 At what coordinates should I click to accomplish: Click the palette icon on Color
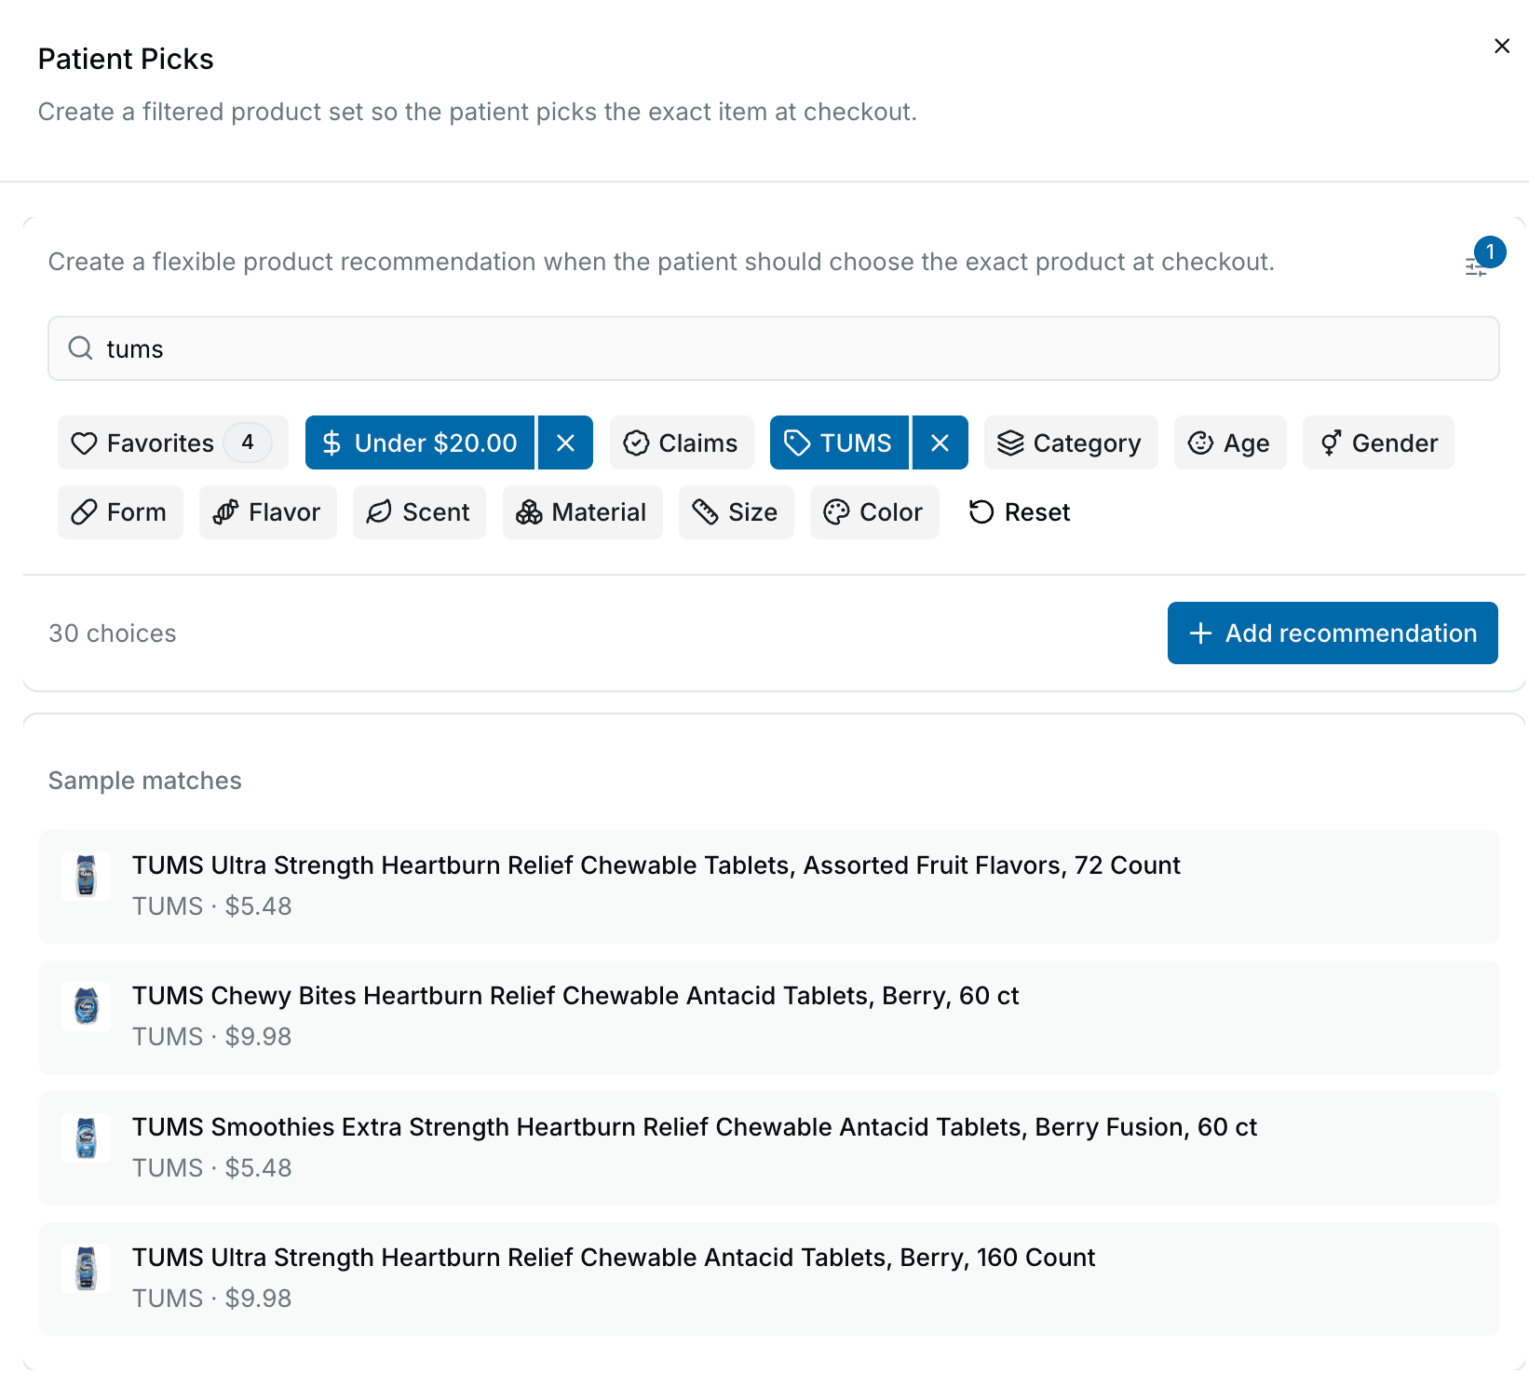tap(837, 512)
